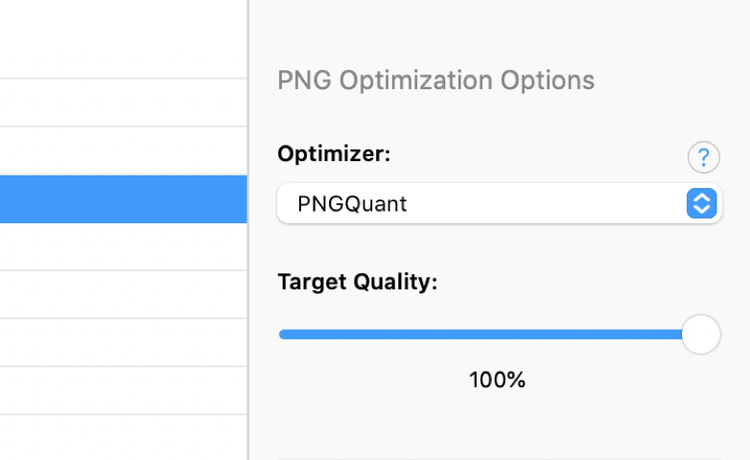Open the PNGQuant optimizer dropdown
The image size is (750, 460).
point(500,203)
